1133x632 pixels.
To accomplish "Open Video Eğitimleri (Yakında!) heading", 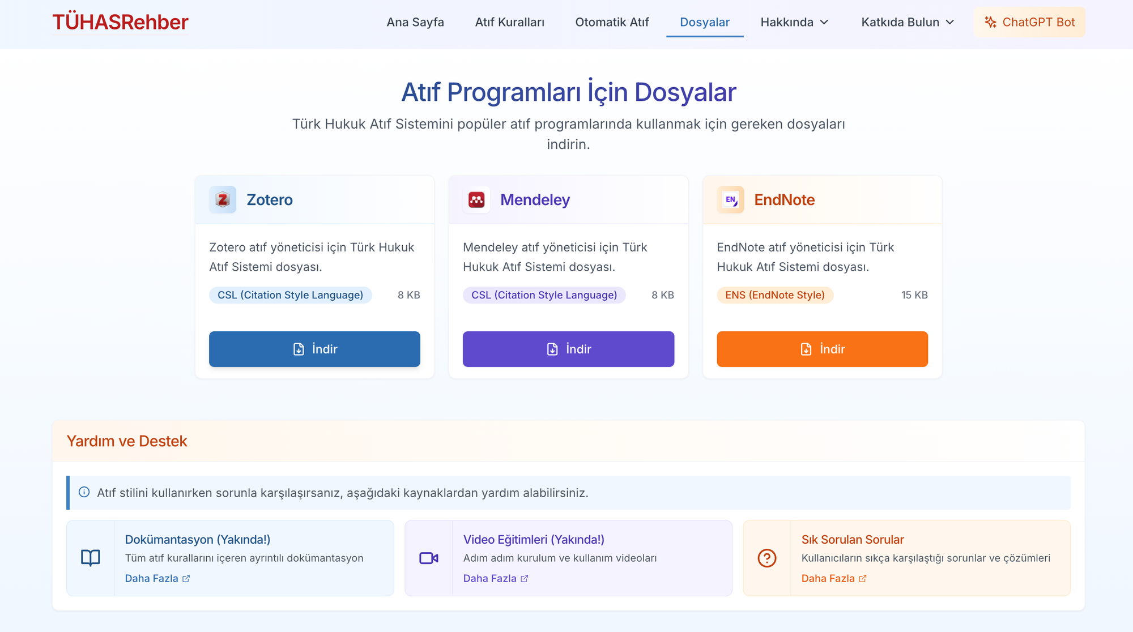I will pyautogui.click(x=534, y=540).
